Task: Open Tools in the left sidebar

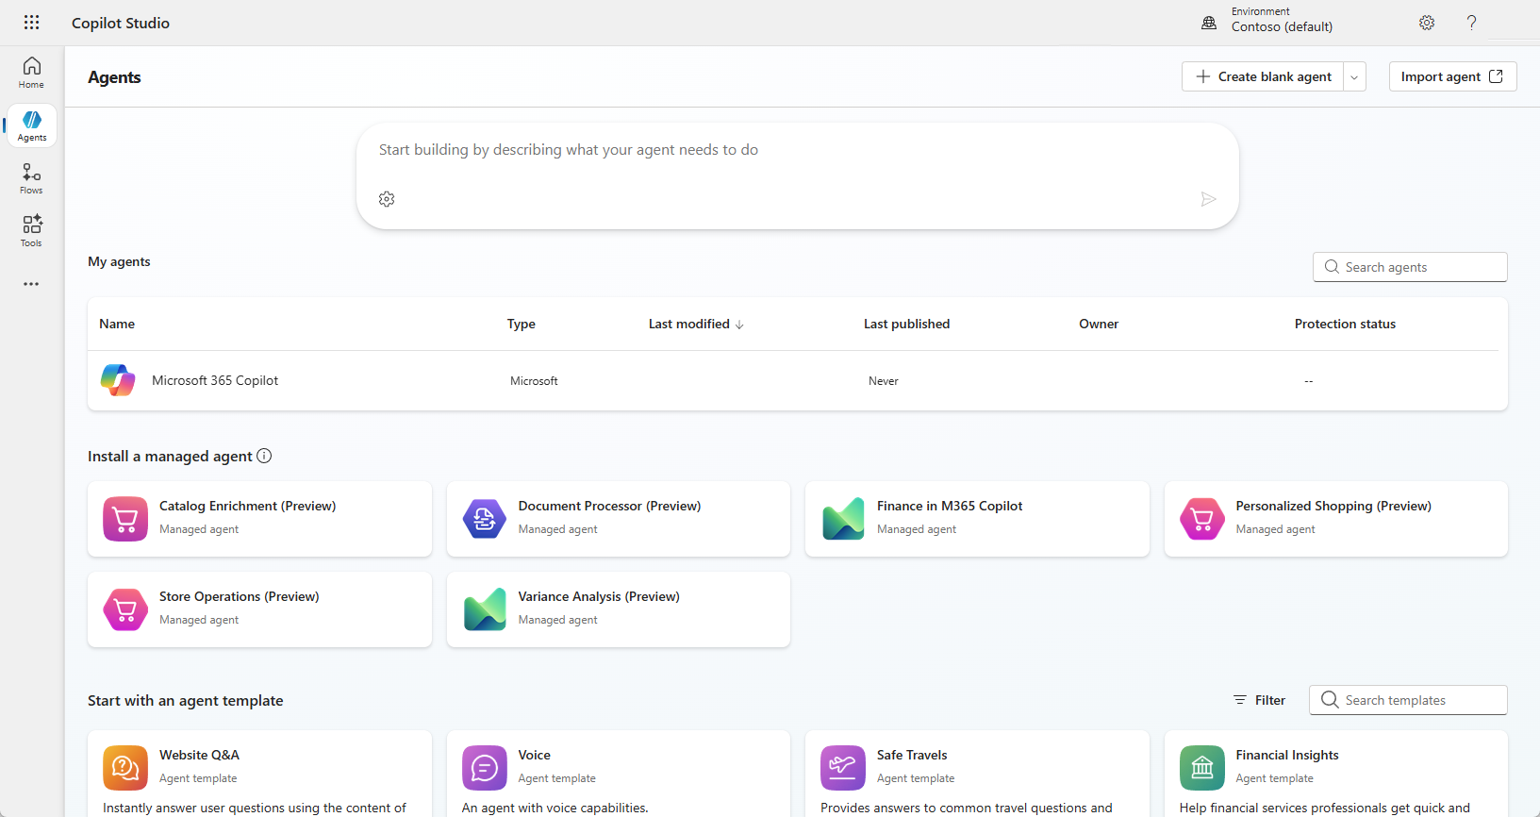Action: coord(31,231)
